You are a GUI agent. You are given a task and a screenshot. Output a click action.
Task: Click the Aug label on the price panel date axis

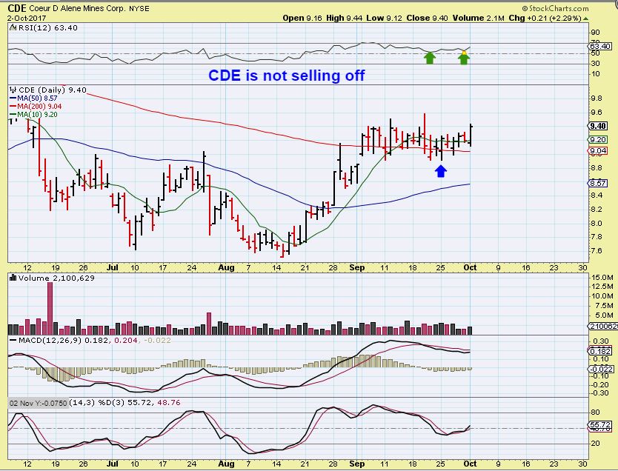pyautogui.click(x=226, y=267)
